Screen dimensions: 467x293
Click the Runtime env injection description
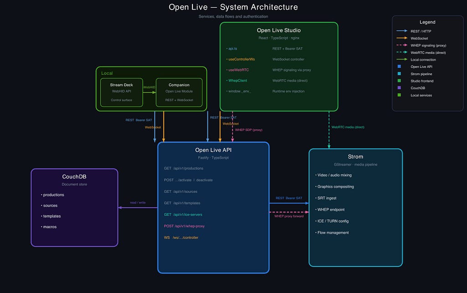pos(288,91)
